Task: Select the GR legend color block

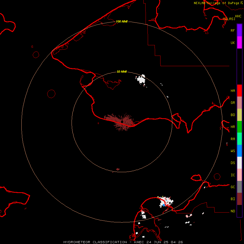Action: 239,103
